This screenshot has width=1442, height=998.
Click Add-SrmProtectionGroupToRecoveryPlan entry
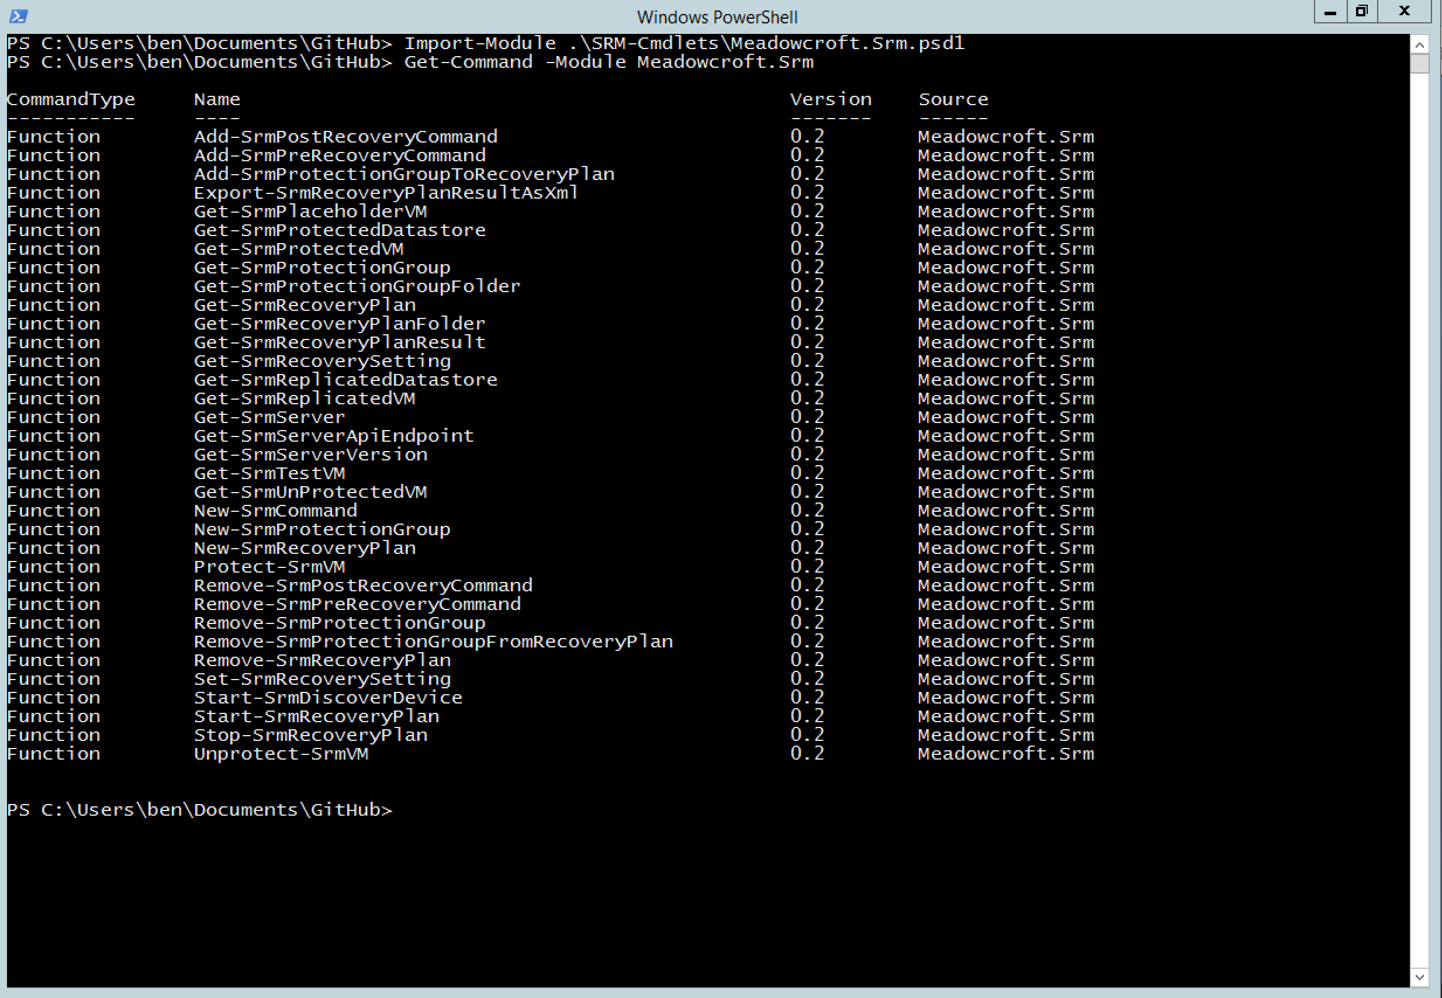click(404, 175)
